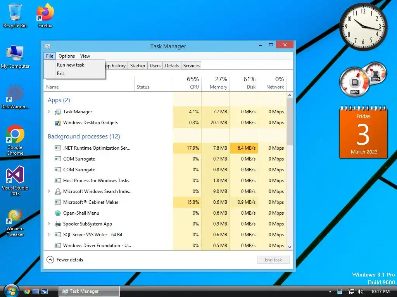Screen dimensions: 397x297
Task: Click the Microsoft Cabinet Maker process icon
Action: click(x=58, y=202)
